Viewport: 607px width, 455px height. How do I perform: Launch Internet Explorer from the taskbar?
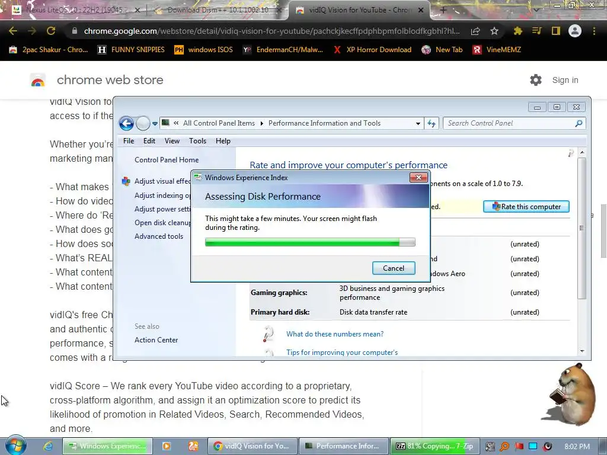coord(48,446)
